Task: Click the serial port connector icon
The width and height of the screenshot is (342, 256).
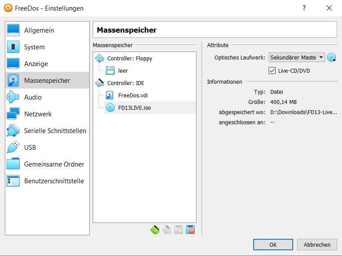Action: (13, 130)
